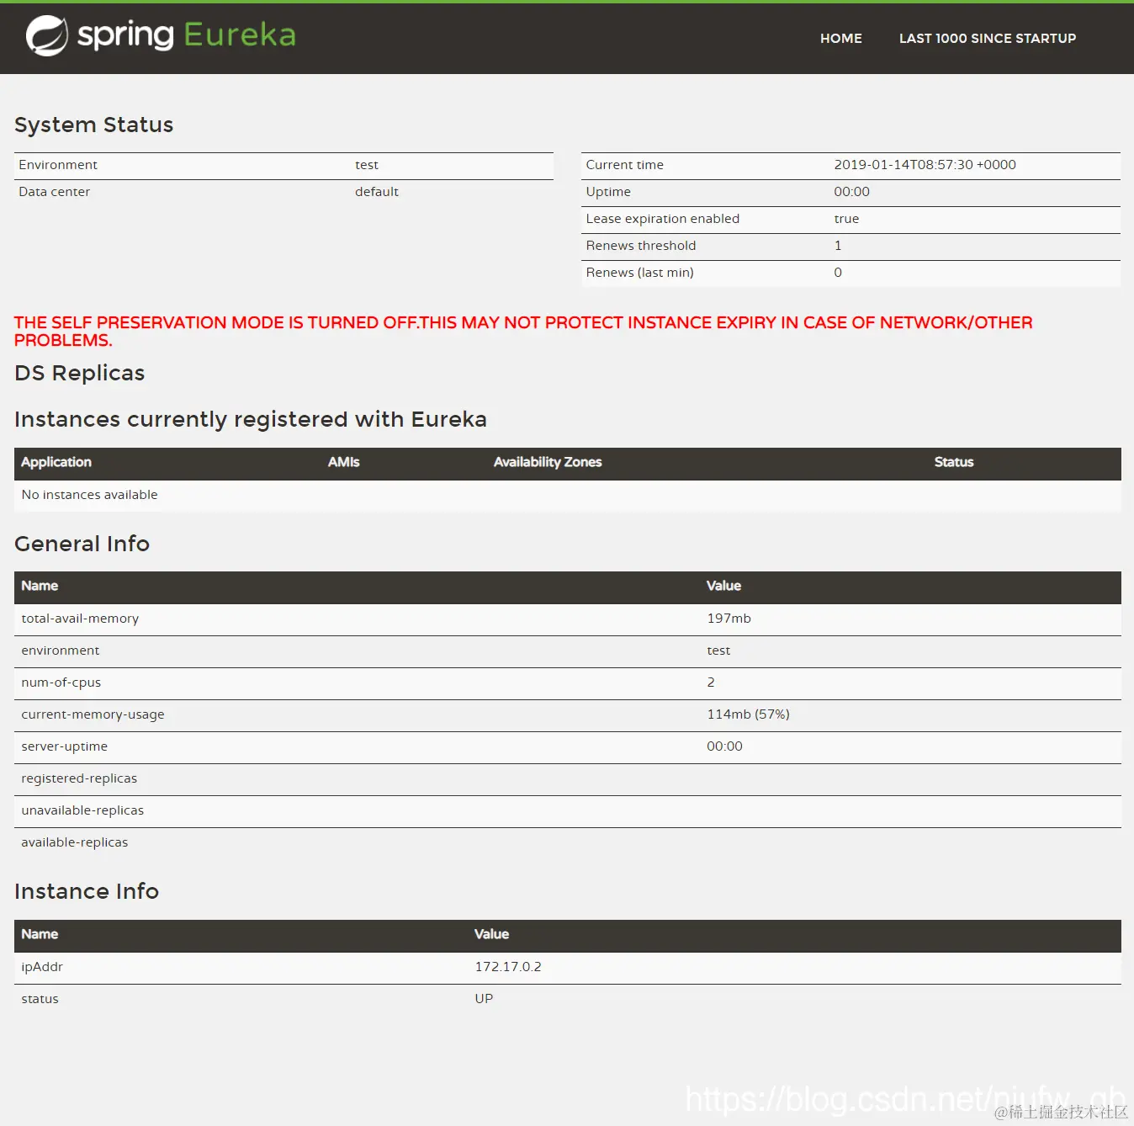Click the red self preservation warning text
Screen dimensions: 1134x1126
point(523,332)
